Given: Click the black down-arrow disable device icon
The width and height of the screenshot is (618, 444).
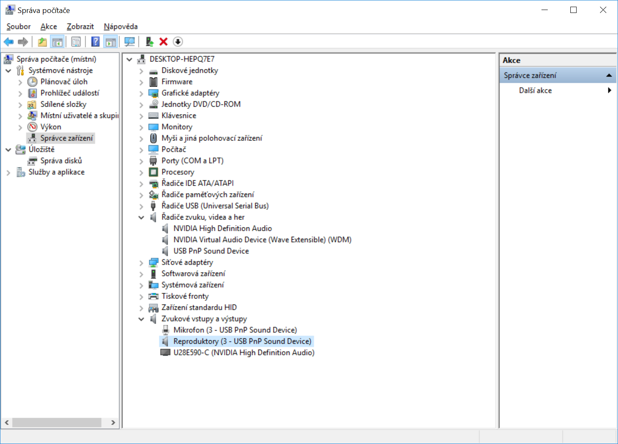Looking at the screenshot, I should click(178, 42).
